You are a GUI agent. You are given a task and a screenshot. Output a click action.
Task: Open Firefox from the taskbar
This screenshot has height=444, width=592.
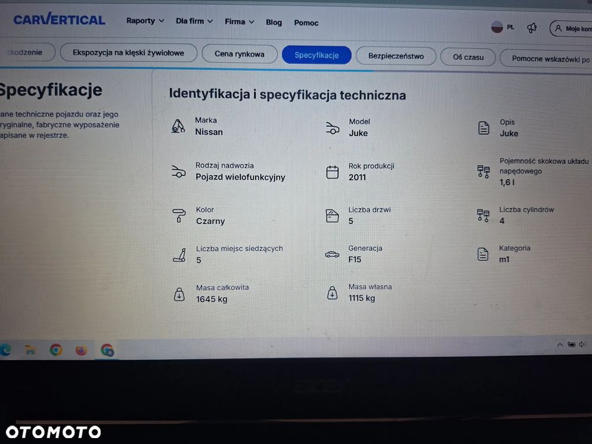coord(81,350)
